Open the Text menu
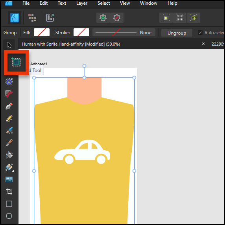The width and height of the screenshot is (225, 225). pos(62,3)
